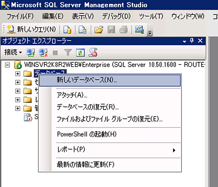Open the 編集(E) menu
The height and width of the screenshot is (187, 218).
coord(53,16)
